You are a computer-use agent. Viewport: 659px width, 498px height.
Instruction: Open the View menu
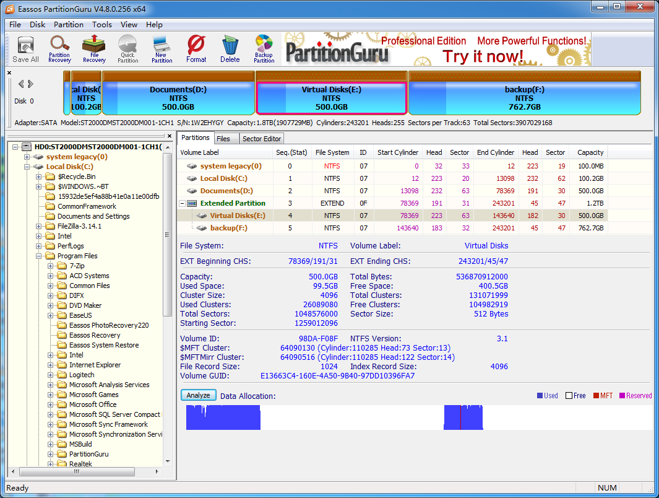point(129,24)
